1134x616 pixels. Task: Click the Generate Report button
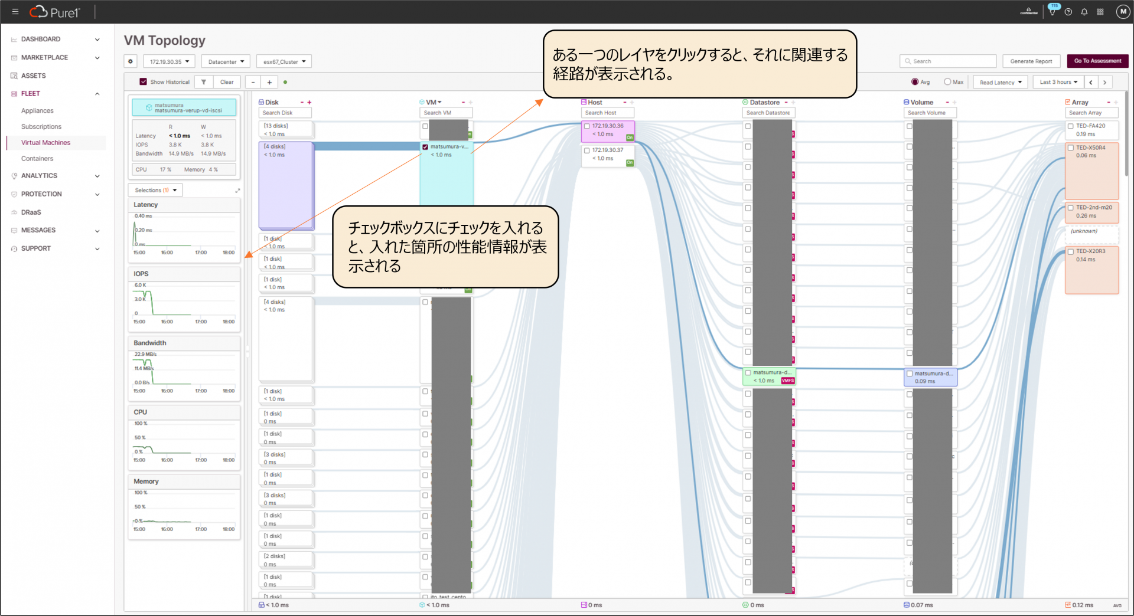coord(1031,61)
